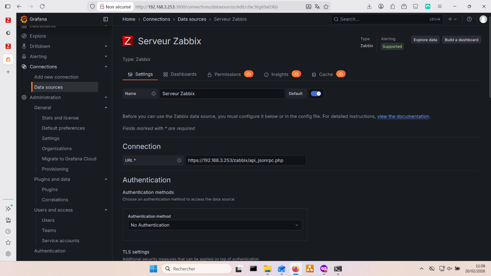
Task: Open Stats and license page
Action: (x=60, y=118)
